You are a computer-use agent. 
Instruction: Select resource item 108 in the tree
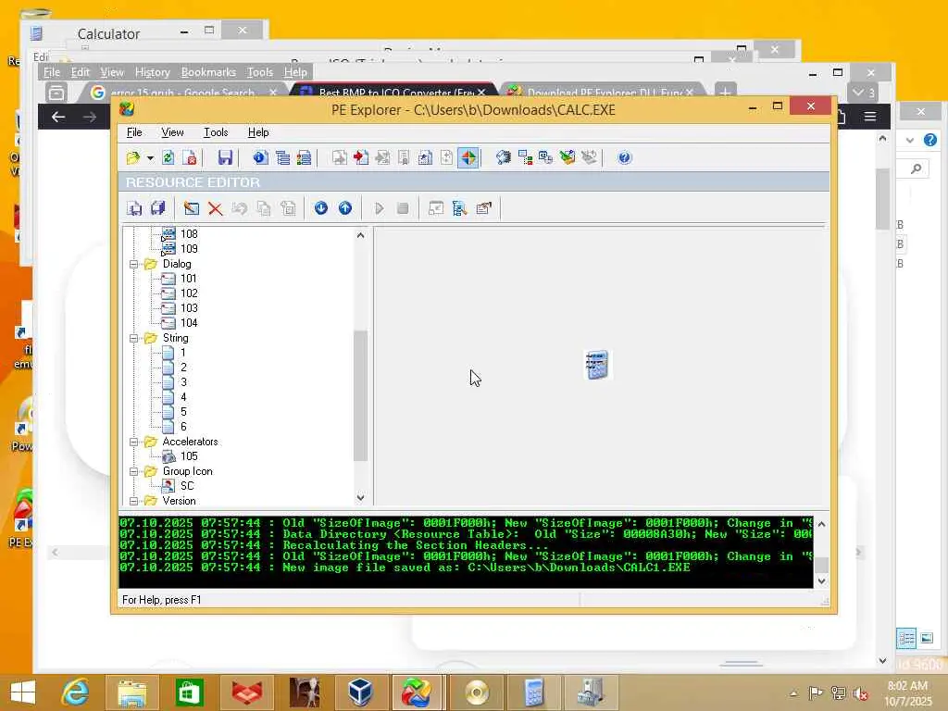(x=189, y=234)
